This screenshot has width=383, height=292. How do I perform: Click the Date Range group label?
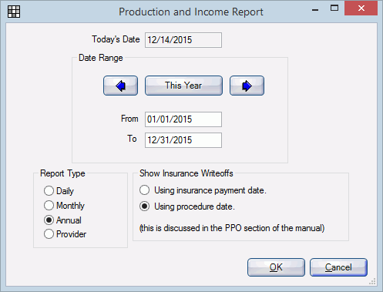[101, 58]
